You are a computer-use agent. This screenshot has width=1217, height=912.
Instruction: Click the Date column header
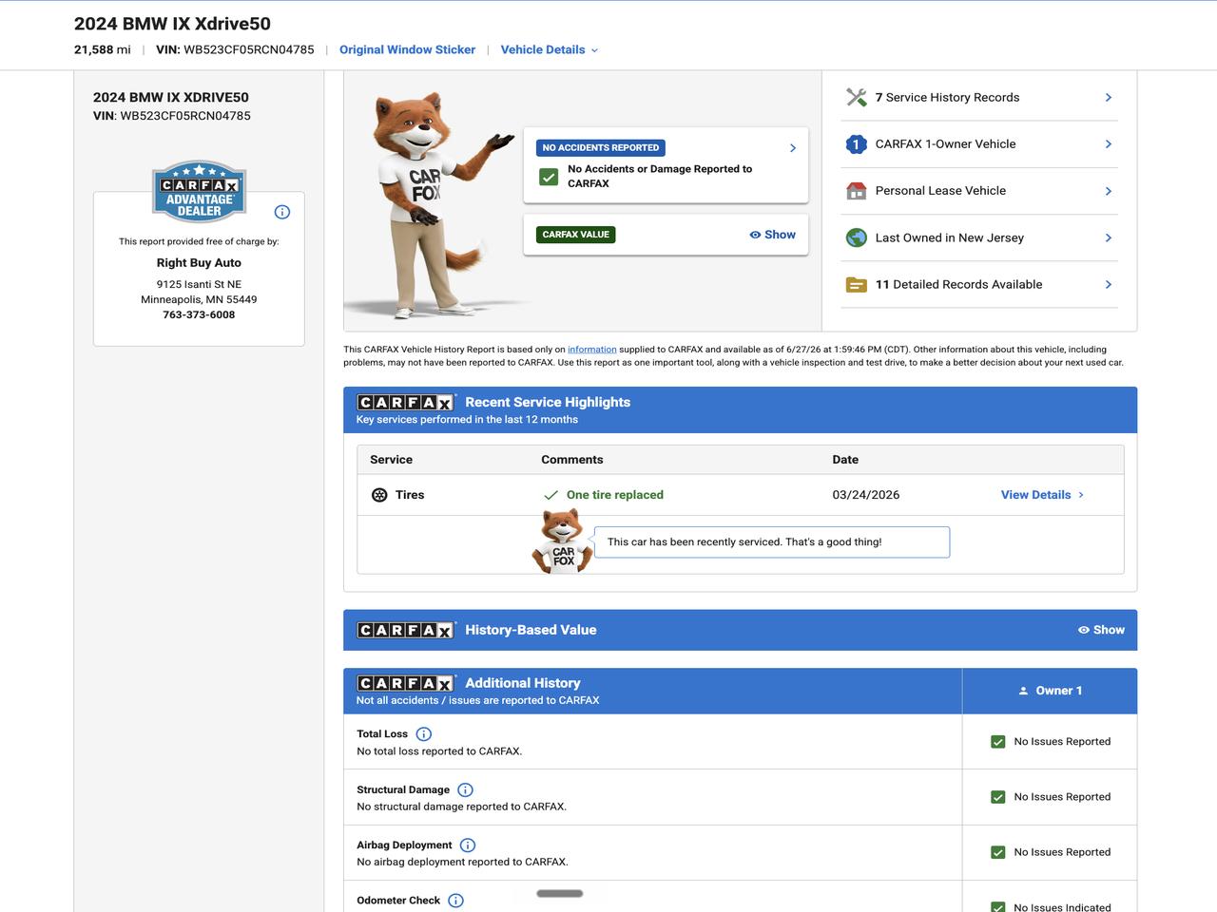[845, 460]
